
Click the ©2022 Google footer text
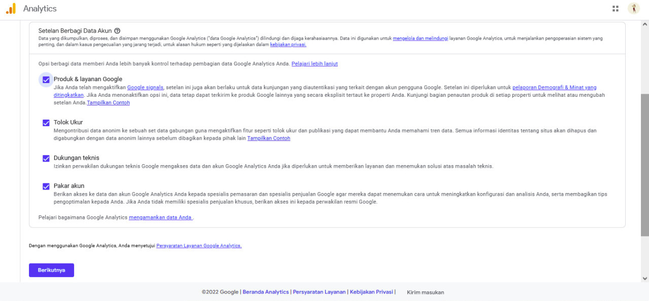coord(220,292)
